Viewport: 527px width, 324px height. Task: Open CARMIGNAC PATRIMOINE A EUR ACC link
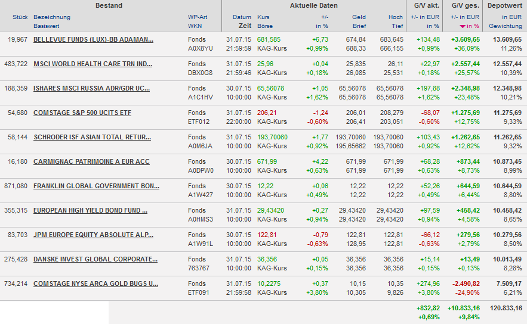pyautogui.click(x=91, y=162)
